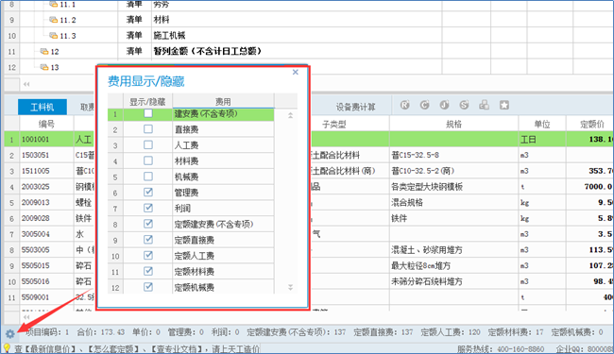This screenshot has width=614, height=354.
Task: Toggle checkbox for 机械费
Action: [148, 177]
